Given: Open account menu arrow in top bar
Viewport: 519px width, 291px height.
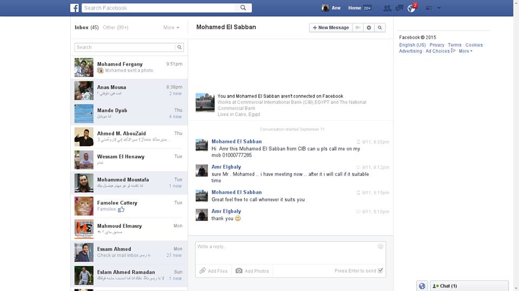Looking at the screenshot, I should click(x=439, y=8).
